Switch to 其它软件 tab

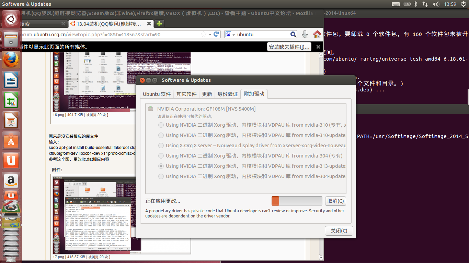186,94
